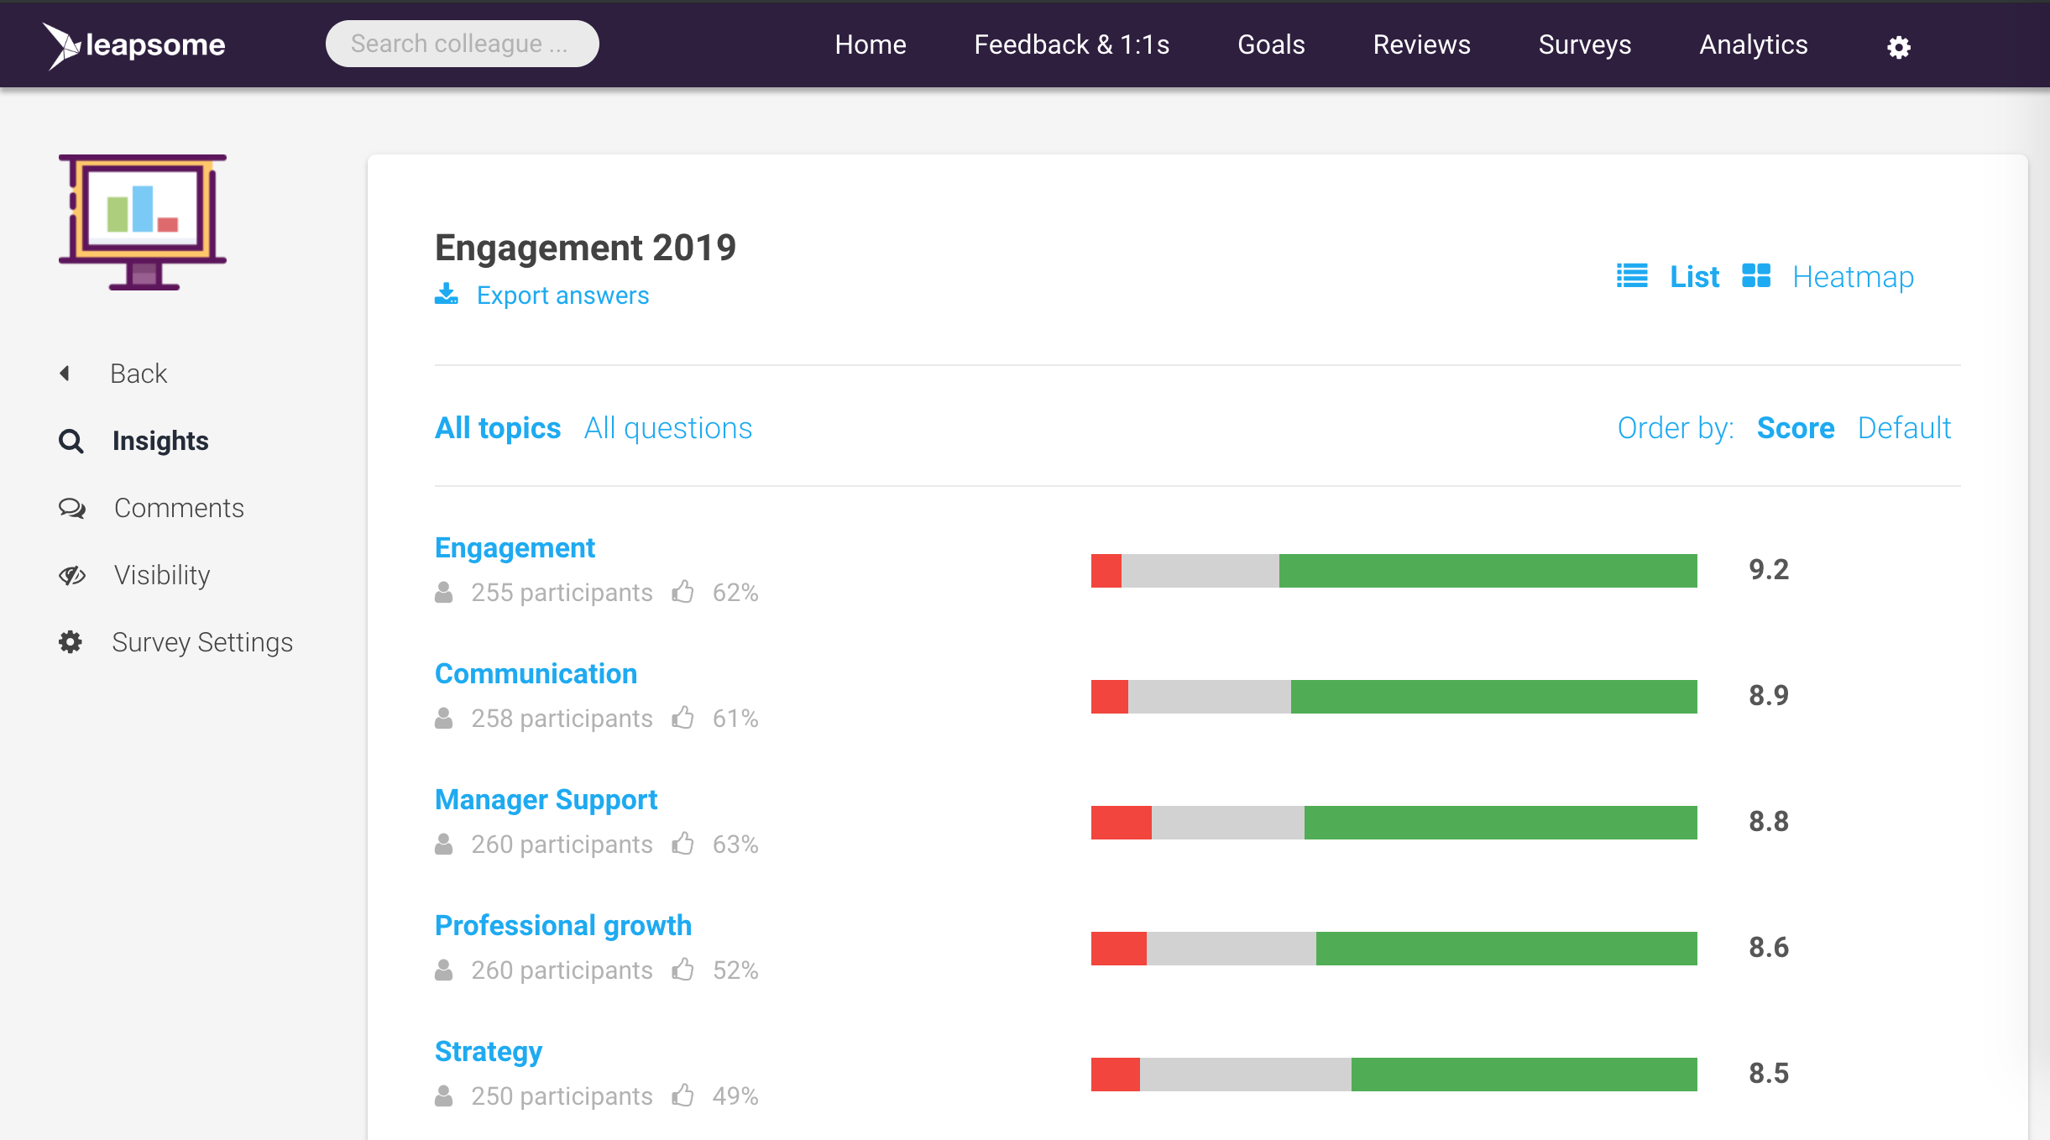Click the Professional growth score distribution bar
The width and height of the screenshot is (2050, 1140).
(1394, 949)
